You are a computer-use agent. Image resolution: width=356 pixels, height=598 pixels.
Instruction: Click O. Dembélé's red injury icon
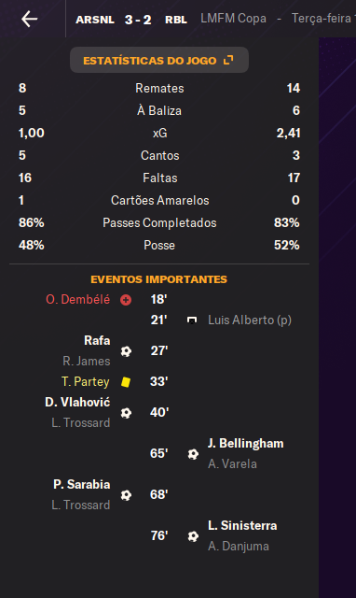(x=126, y=300)
